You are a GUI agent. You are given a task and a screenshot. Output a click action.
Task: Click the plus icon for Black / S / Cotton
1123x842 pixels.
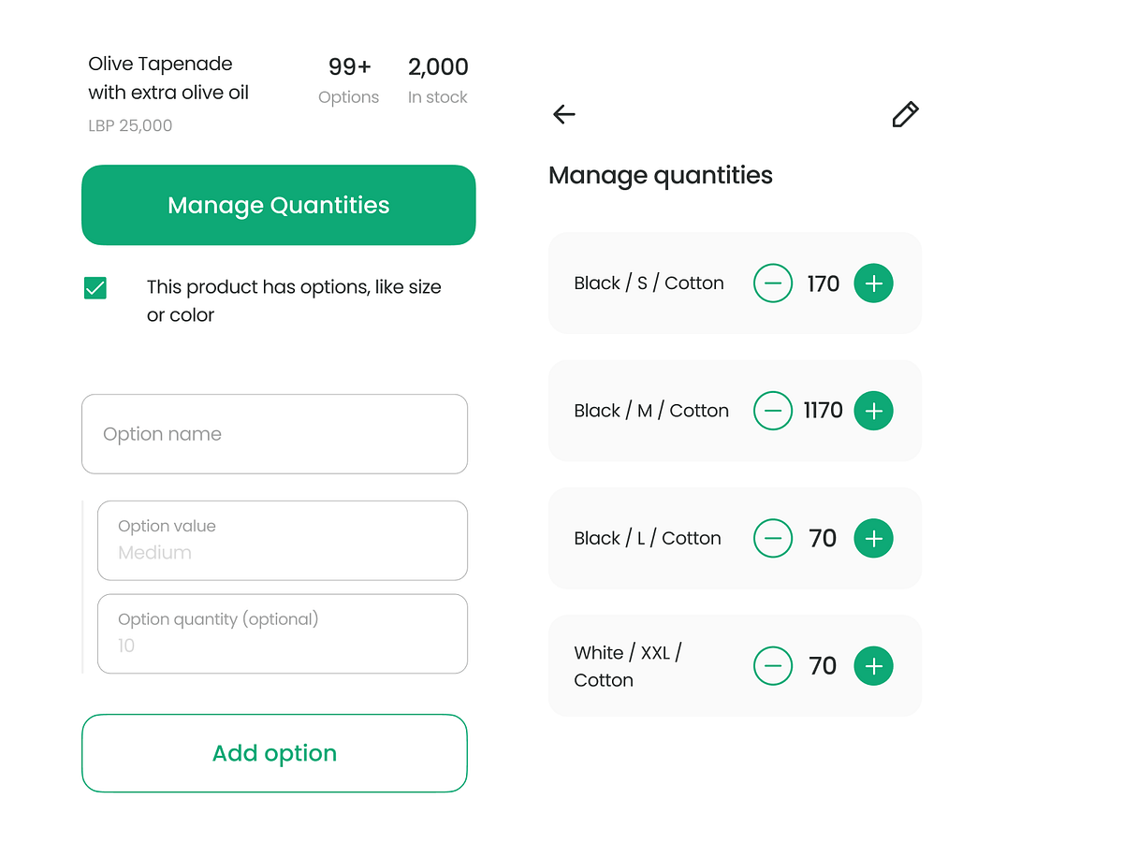point(873,283)
